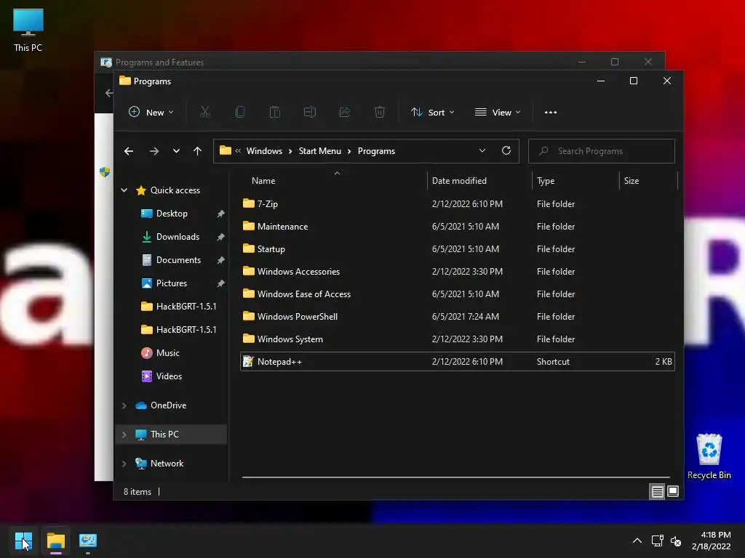The width and height of the screenshot is (745, 558).
Task: Open the Sort dropdown menu
Action: 433,113
